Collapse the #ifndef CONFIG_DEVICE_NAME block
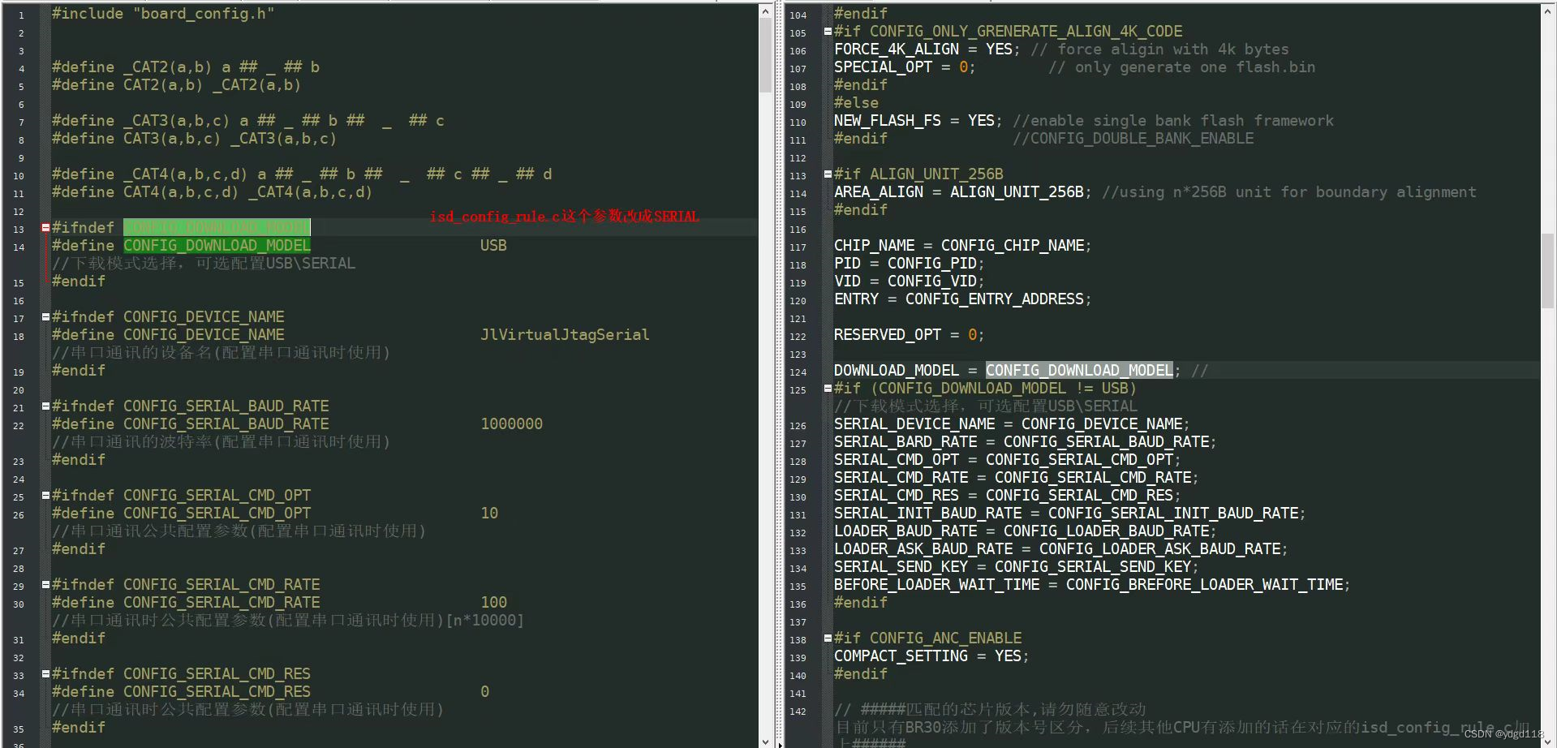Screen dimensions: 1557x748 (x=45, y=317)
